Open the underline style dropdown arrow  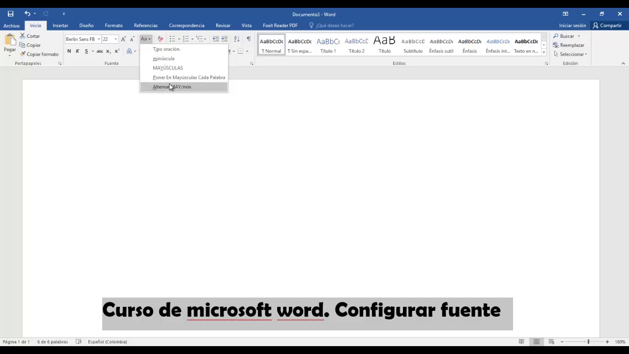[x=92, y=51]
